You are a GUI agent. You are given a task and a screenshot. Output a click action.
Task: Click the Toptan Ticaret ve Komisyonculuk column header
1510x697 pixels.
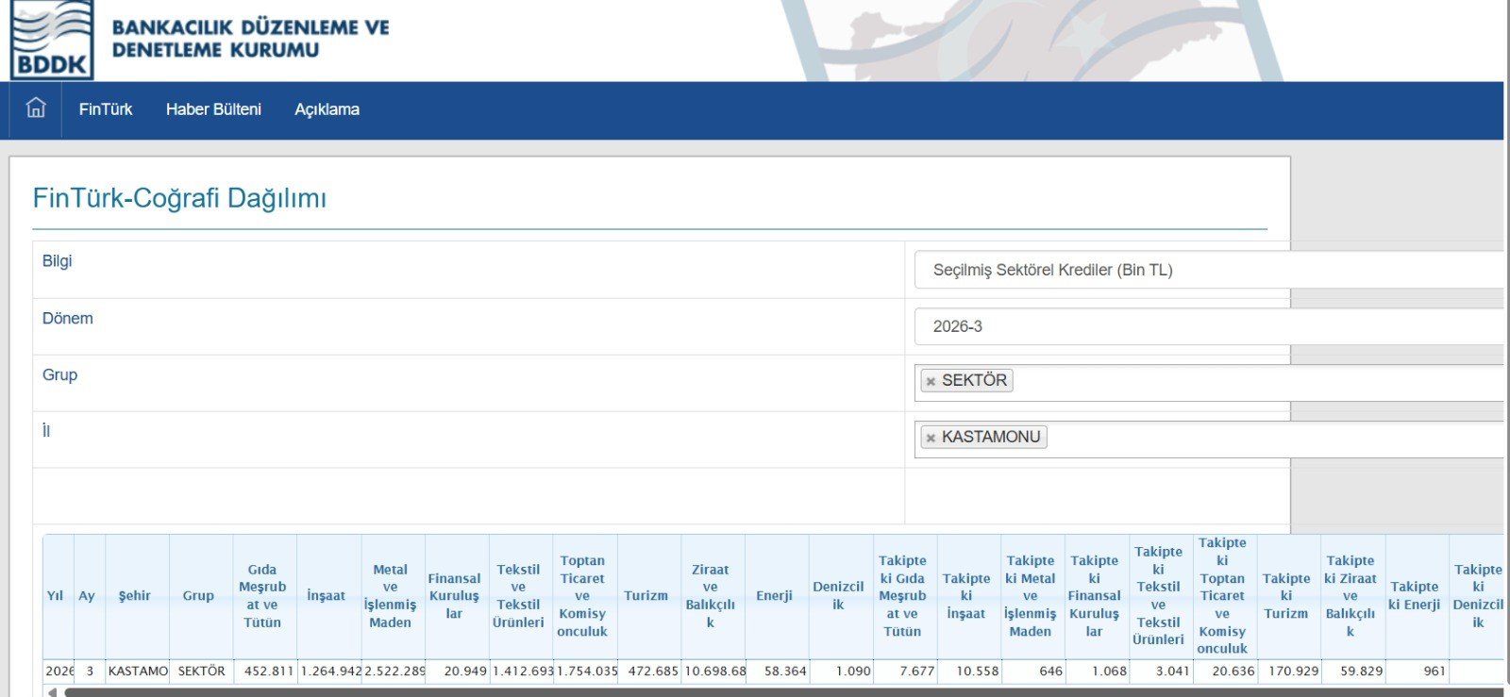[x=586, y=596]
